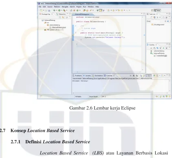
Task: Click Collapse All in Package Explorer toolbar
Action: point(60,18)
